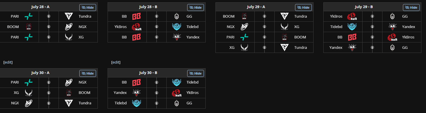
Task: Click Gaimin Gladiators logo in July 28 - B first row
Action: point(177,16)
